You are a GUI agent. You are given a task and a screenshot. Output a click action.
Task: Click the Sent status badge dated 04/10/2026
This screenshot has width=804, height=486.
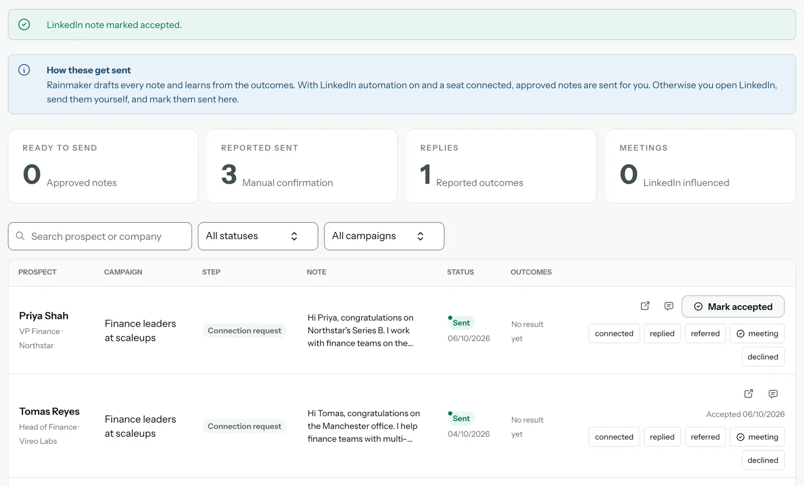(461, 418)
